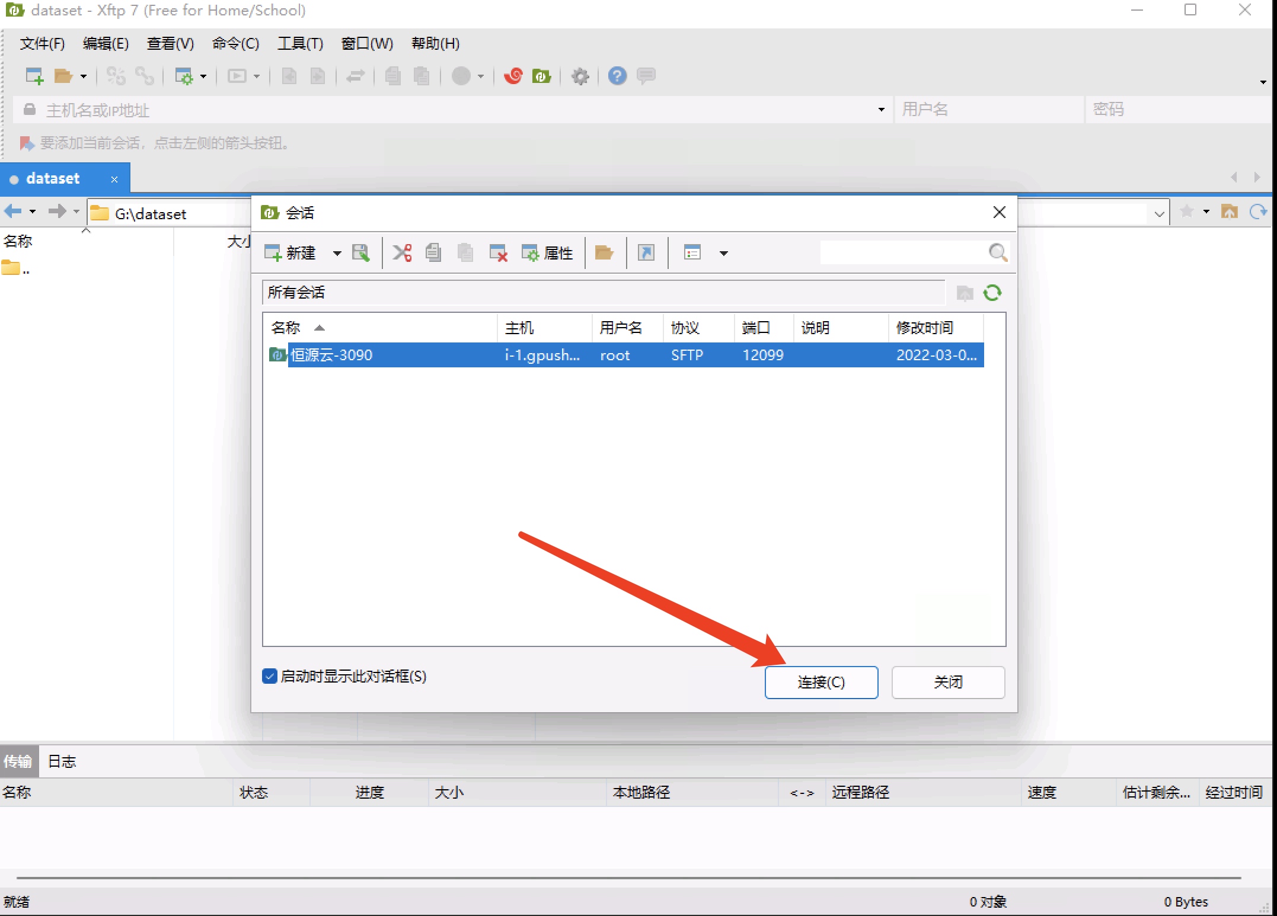This screenshot has height=916, width=1277.
Task: Click the blue help question icon
Action: pyautogui.click(x=617, y=76)
